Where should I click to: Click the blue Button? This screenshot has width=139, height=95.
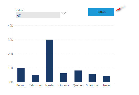point(101,12)
